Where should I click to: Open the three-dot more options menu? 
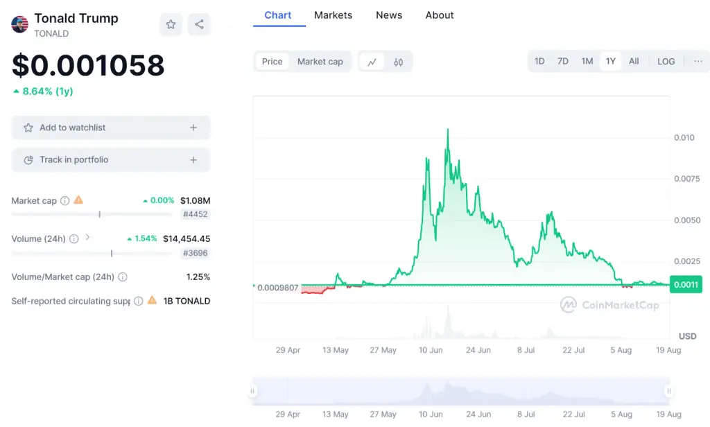coord(698,61)
